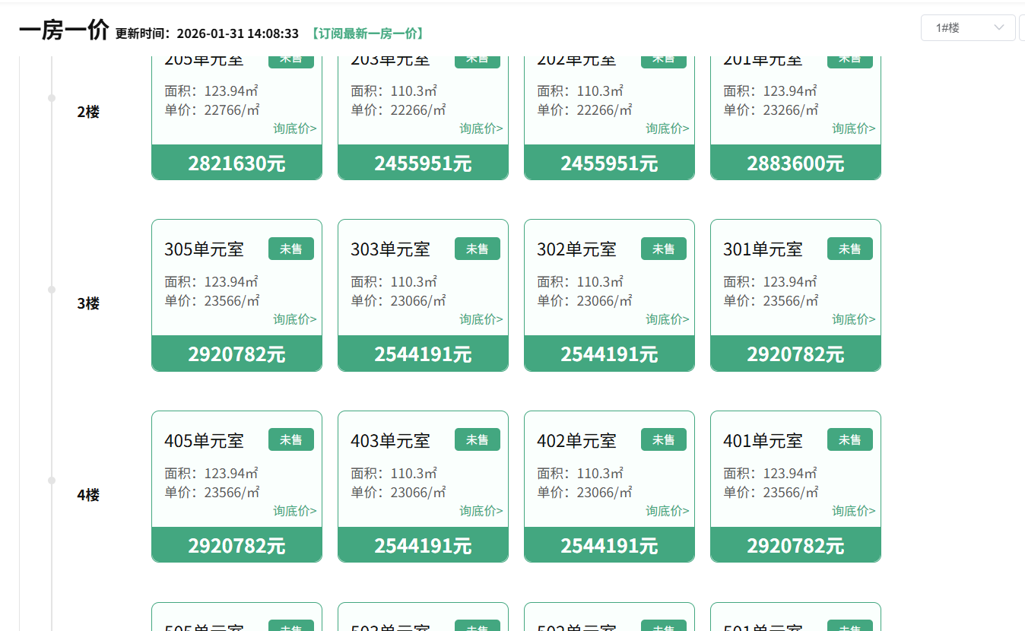Click the 2920782元 price bar of unit 305
The width and height of the screenshot is (1025, 631).
click(x=236, y=354)
